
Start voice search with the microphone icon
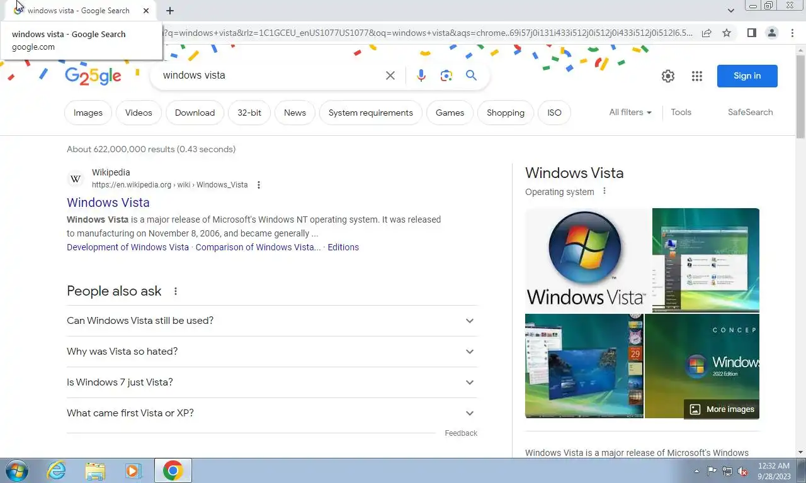click(x=421, y=75)
